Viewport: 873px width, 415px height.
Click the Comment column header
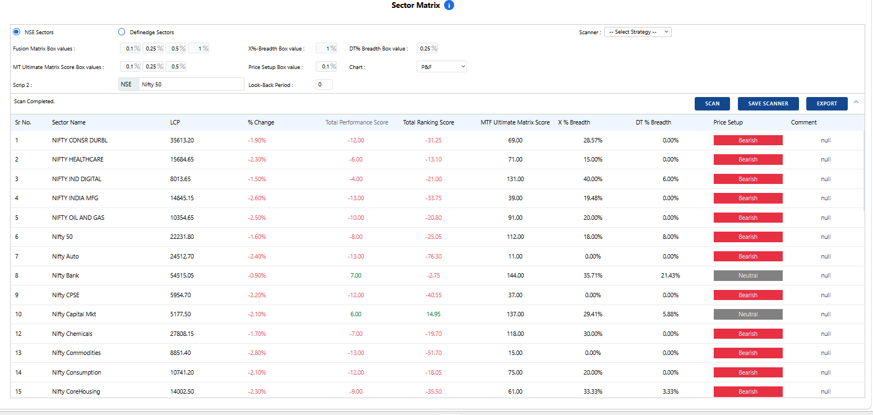click(804, 122)
